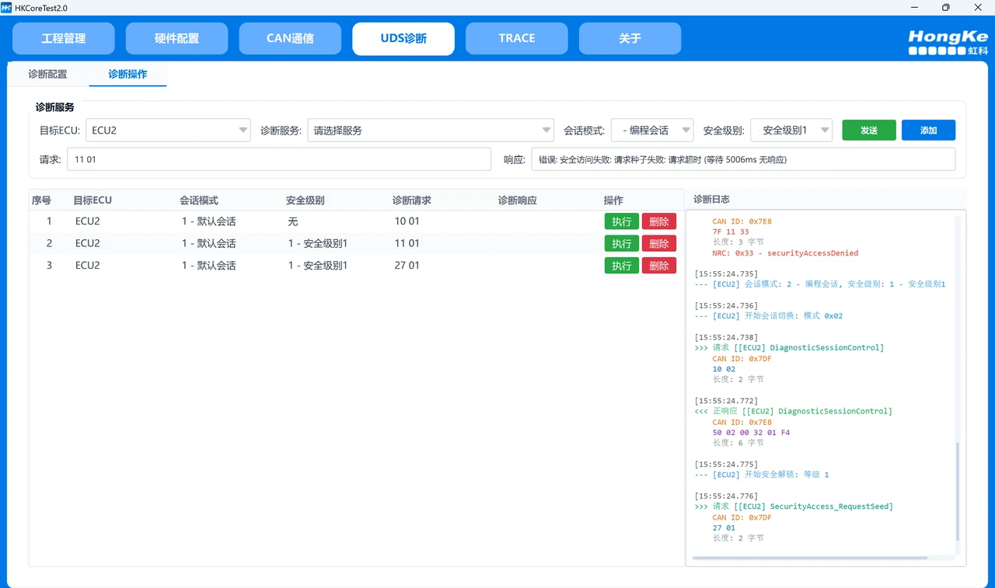Open the 关于 tab
This screenshot has height=588, width=995.
click(630, 38)
